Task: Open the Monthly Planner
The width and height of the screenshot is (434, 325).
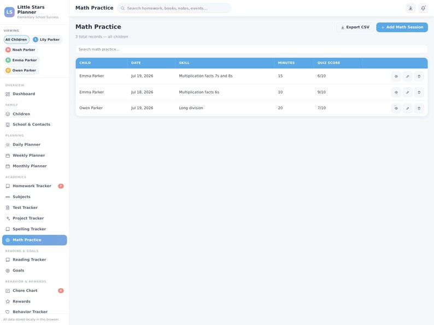Action: click(x=34, y=166)
